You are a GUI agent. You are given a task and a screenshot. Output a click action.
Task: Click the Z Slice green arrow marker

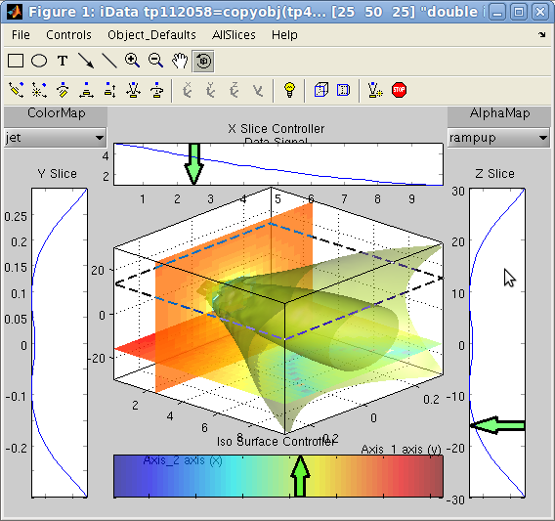pos(497,425)
